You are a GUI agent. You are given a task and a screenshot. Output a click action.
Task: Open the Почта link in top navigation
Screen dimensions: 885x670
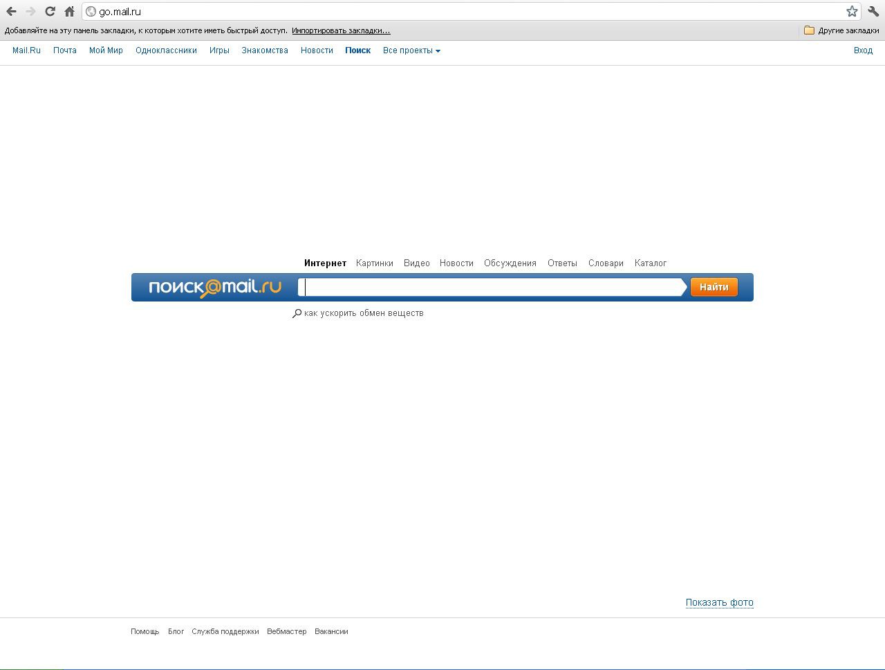(65, 50)
